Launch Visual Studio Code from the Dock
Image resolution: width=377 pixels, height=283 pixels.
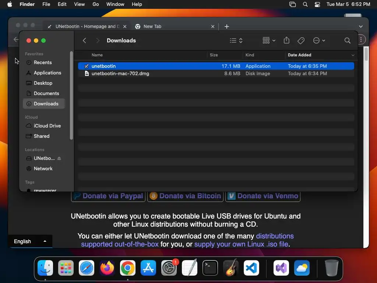(251, 268)
